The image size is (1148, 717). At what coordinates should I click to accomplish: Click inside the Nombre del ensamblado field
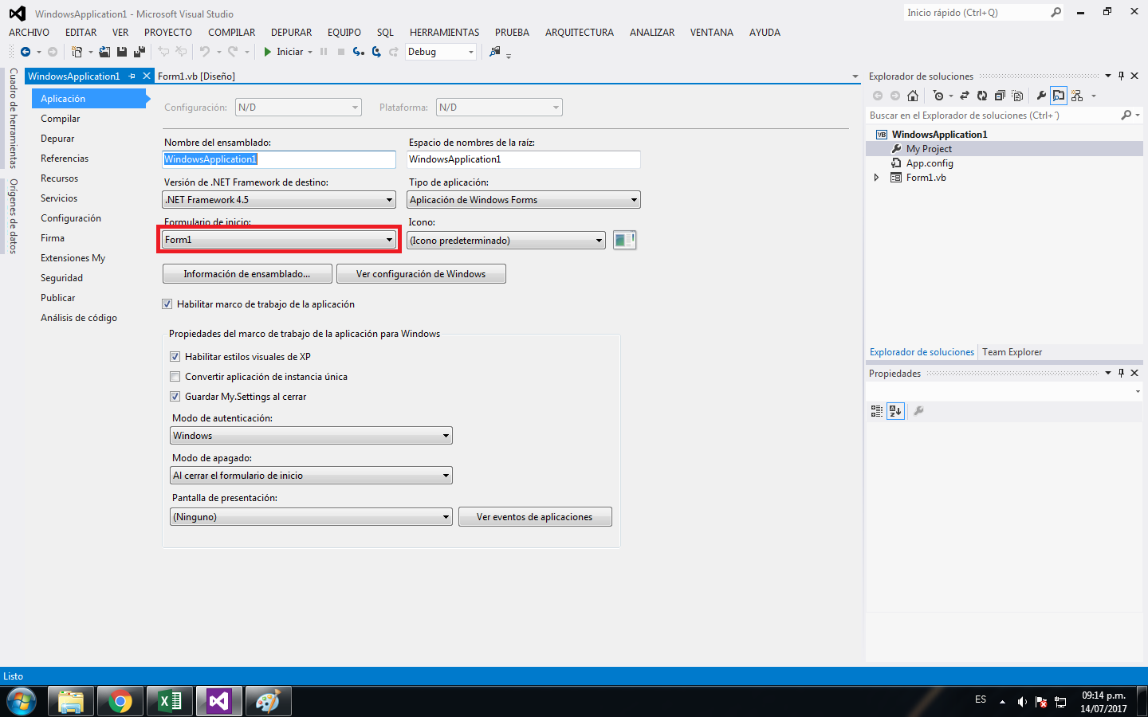click(x=279, y=159)
